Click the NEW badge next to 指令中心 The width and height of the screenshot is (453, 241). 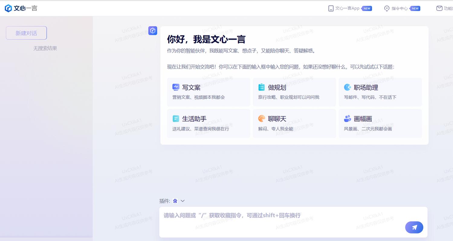[x=415, y=8]
